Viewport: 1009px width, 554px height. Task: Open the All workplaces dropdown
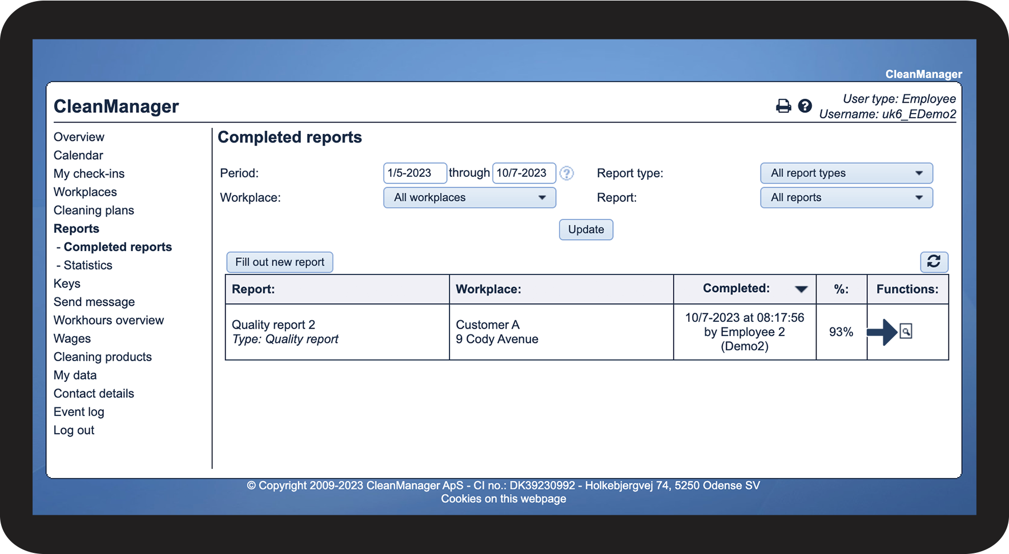pos(469,198)
